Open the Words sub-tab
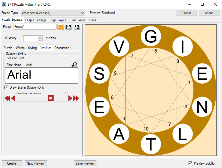The height and width of the screenshot is (168, 222). pyautogui.click(x=20, y=48)
